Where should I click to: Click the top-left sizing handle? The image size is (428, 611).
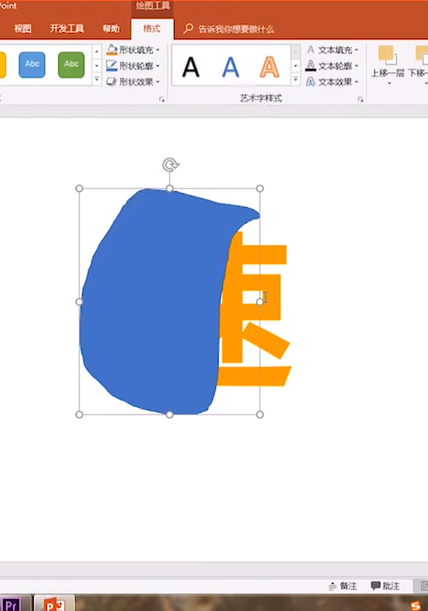pyautogui.click(x=80, y=188)
